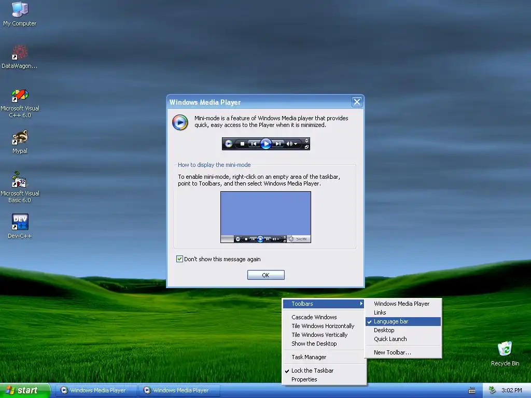This screenshot has width=531, height=398.
Task: Choose New Toolbar... from submenu
Action: [403, 352]
